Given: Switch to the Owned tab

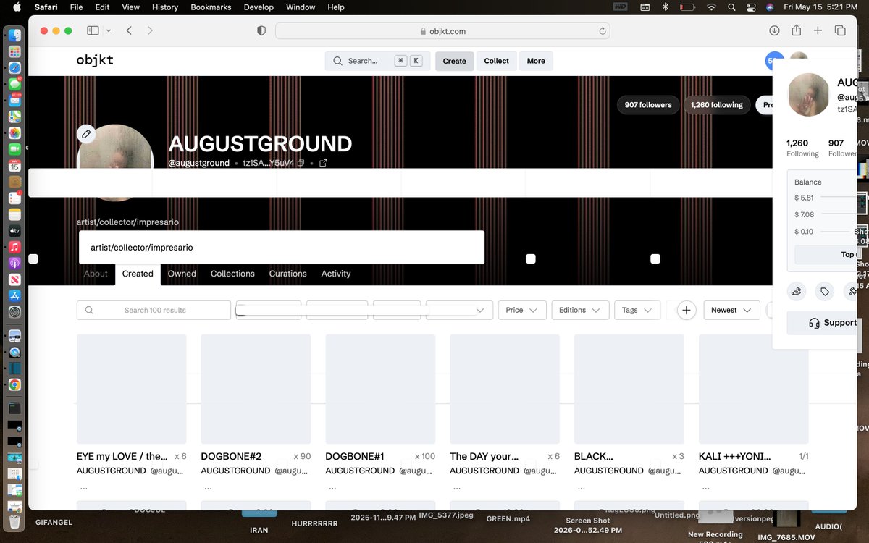Looking at the screenshot, I should coord(182,274).
